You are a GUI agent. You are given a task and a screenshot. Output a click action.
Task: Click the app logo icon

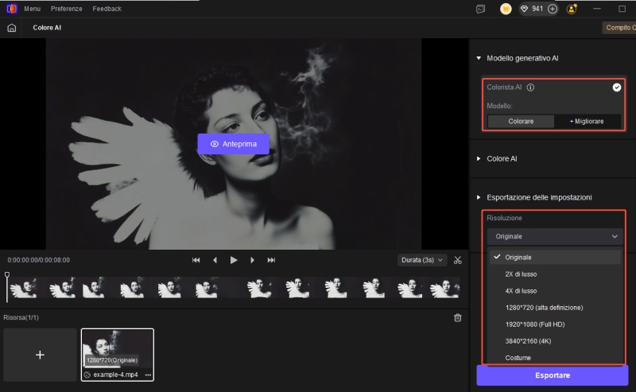tap(11, 9)
